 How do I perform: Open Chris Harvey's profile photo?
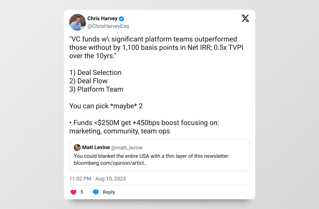click(78, 22)
